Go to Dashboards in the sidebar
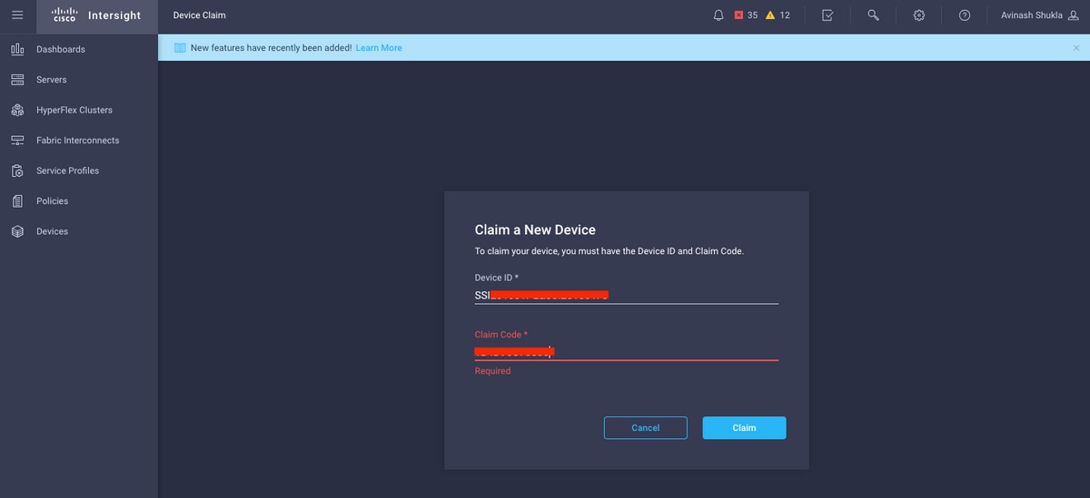 (61, 49)
